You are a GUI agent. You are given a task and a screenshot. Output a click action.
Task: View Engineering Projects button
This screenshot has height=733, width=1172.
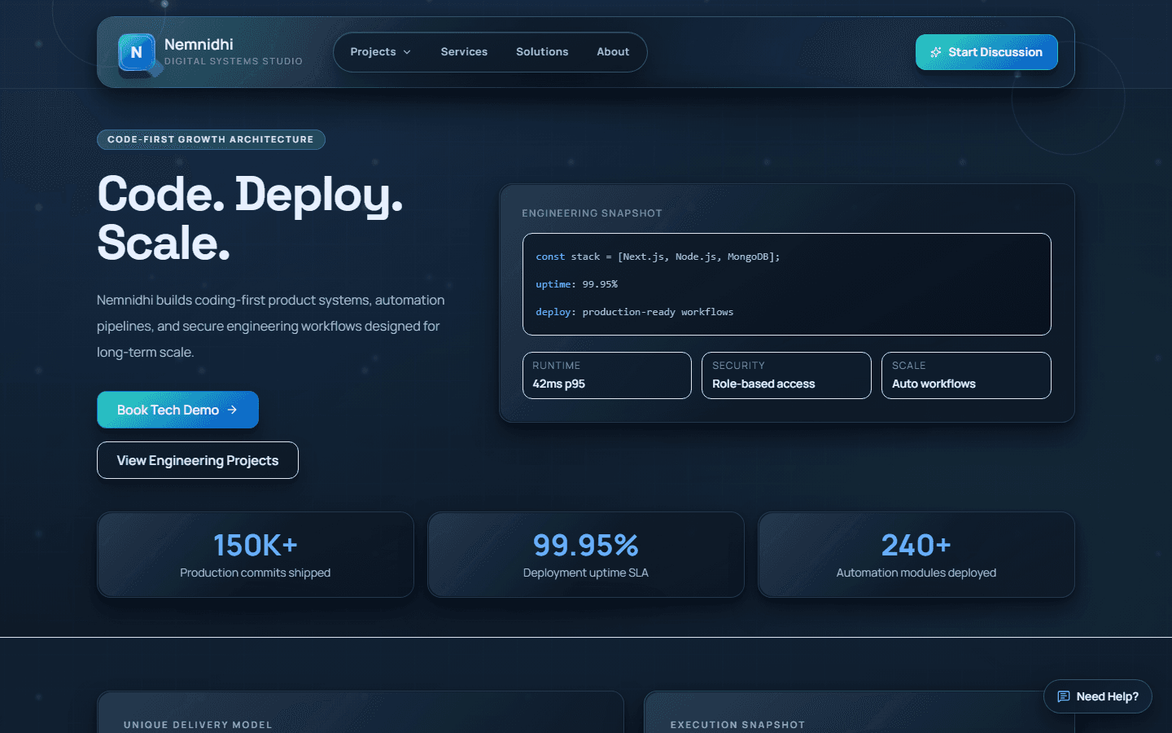click(x=198, y=460)
